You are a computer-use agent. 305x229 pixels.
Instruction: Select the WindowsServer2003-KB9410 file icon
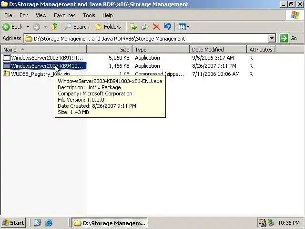click(x=7, y=66)
